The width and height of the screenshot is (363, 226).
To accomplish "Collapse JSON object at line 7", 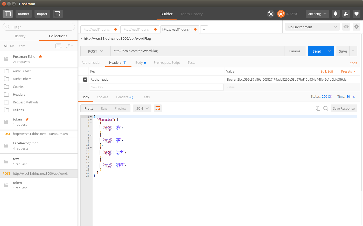I will [x=91, y=135].
